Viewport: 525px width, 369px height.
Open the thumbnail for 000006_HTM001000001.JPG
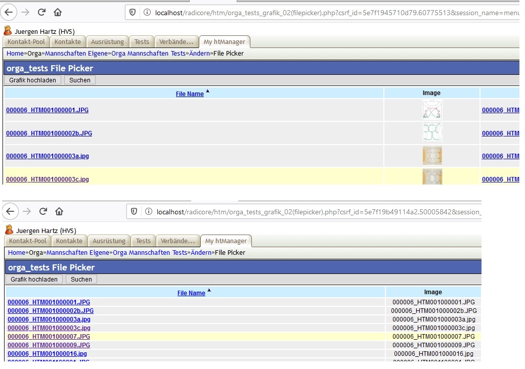click(x=432, y=110)
